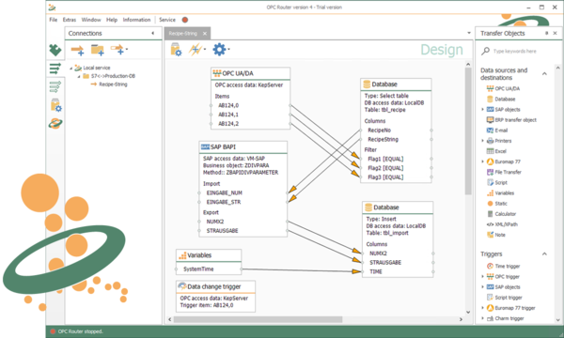Image resolution: width=564 pixels, height=338 pixels.
Task: Add a new connection with the arrow-plus icon
Action: coord(77,50)
